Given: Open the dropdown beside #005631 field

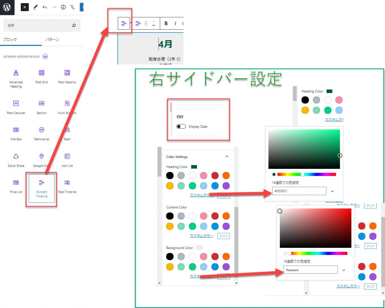Looking at the screenshot, I should pyautogui.click(x=332, y=191).
